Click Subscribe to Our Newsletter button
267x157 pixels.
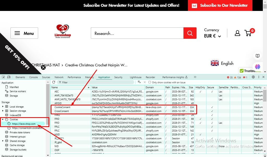click(220, 5)
